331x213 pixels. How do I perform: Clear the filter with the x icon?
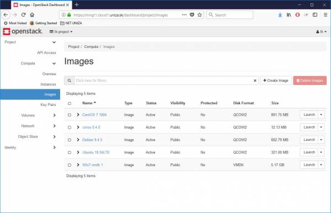tap(255, 81)
